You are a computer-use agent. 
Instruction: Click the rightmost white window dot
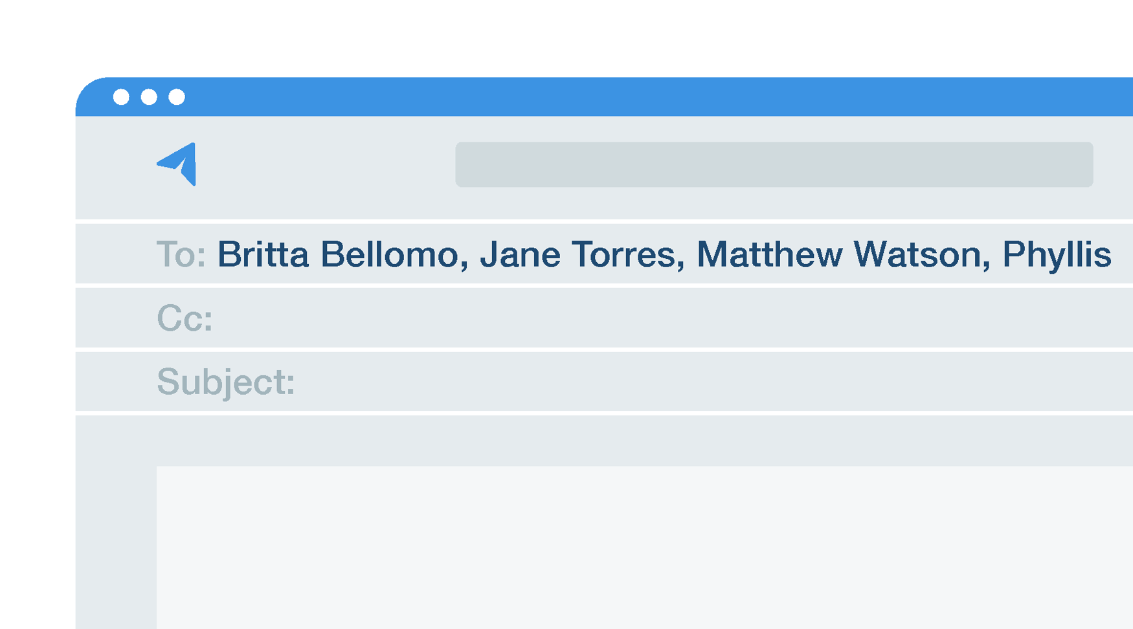177,97
